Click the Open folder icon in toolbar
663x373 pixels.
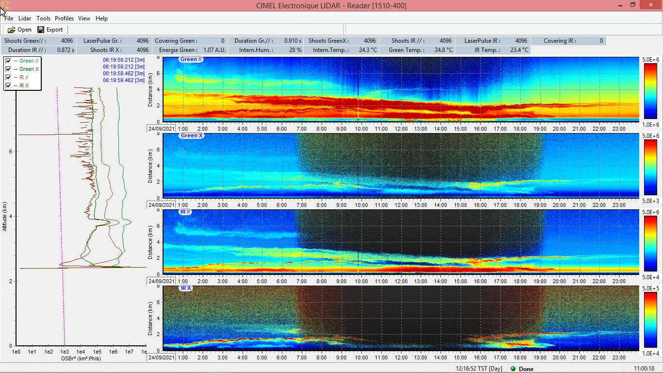[x=12, y=30]
